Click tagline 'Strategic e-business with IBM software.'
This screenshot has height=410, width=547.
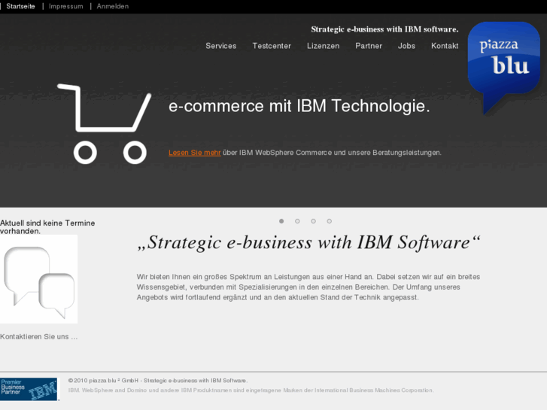(x=384, y=29)
